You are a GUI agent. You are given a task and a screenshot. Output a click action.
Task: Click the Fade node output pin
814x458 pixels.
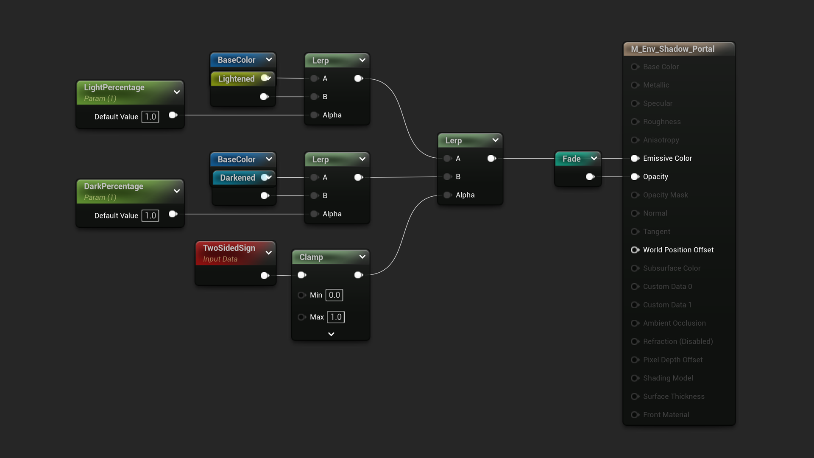(x=590, y=176)
